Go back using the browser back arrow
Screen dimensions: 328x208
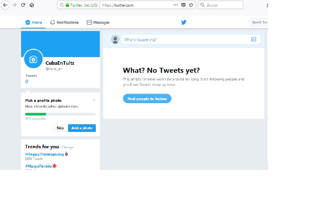[5, 5]
